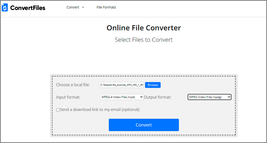The width and height of the screenshot is (267, 143).
Task: Click the 'Select Files to Convert' subtitle
Action: pos(144,40)
